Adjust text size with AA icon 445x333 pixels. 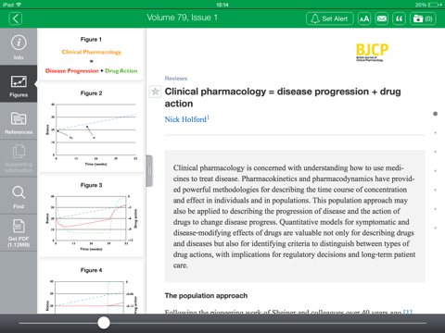pyautogui.click(x=364, y=18)
